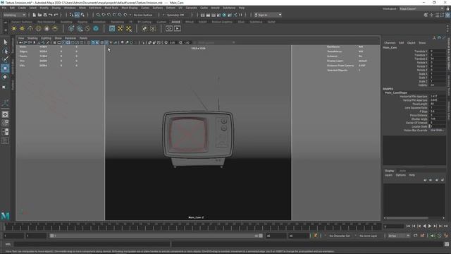Click the Maya logo home icon
Viewport: 451px width, 254px height.
pyautogui.click(x=5, y=216)
